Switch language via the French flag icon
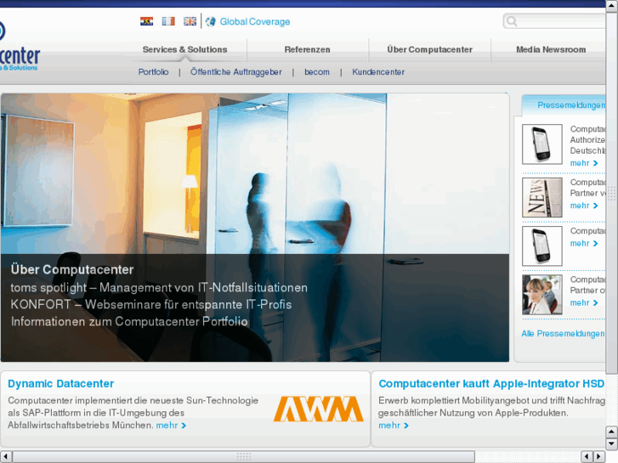 pyautogui.click(x=168, y=21)
